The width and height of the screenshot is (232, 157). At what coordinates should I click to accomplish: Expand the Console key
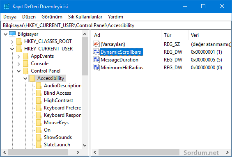[19, 64]
